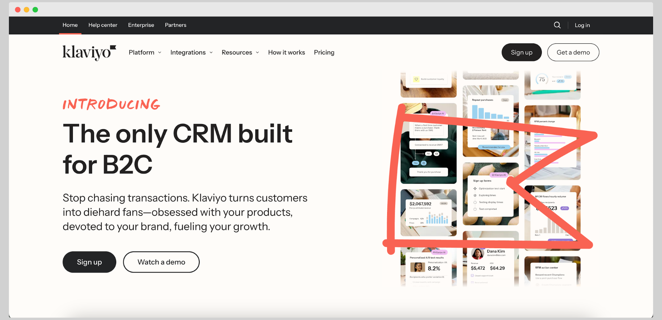662x320 pixels.
Task: Click the Get a demo button
Action: 573,52
